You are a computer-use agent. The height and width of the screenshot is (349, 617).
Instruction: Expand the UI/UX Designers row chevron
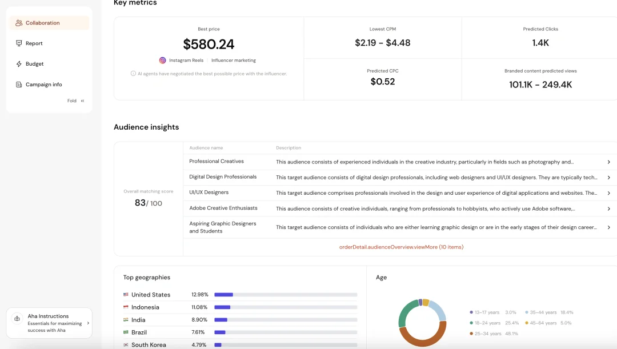click(608, 193)
